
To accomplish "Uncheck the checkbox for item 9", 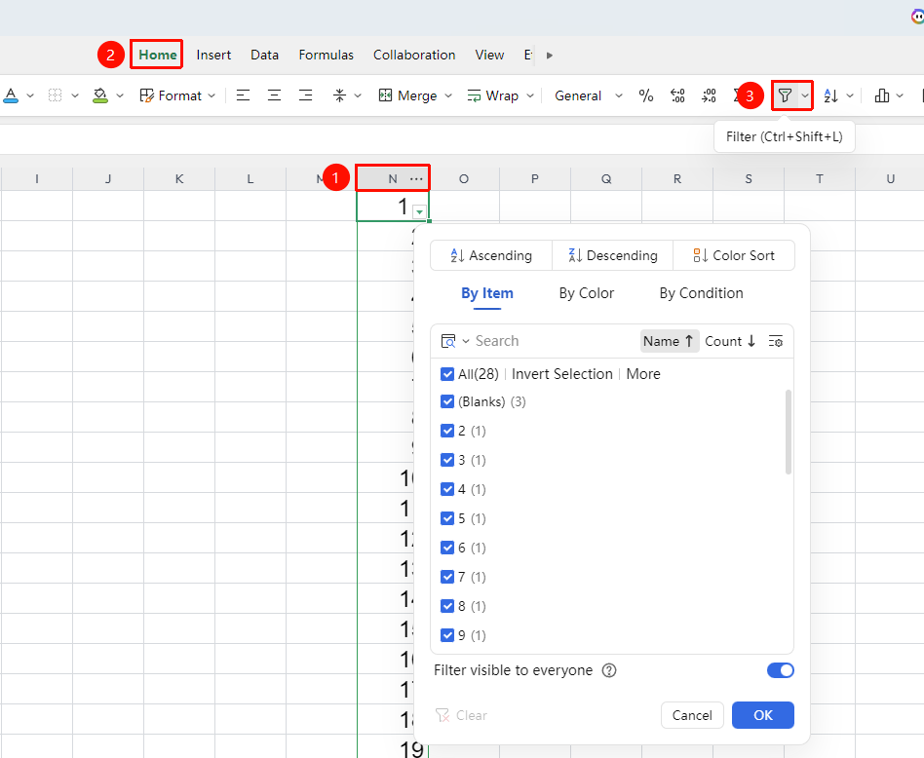I will click(447, 635).
